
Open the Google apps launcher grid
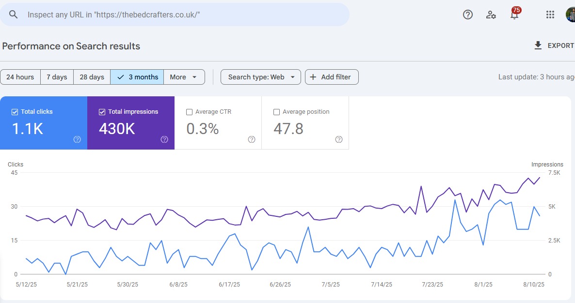tap(550, 15)
